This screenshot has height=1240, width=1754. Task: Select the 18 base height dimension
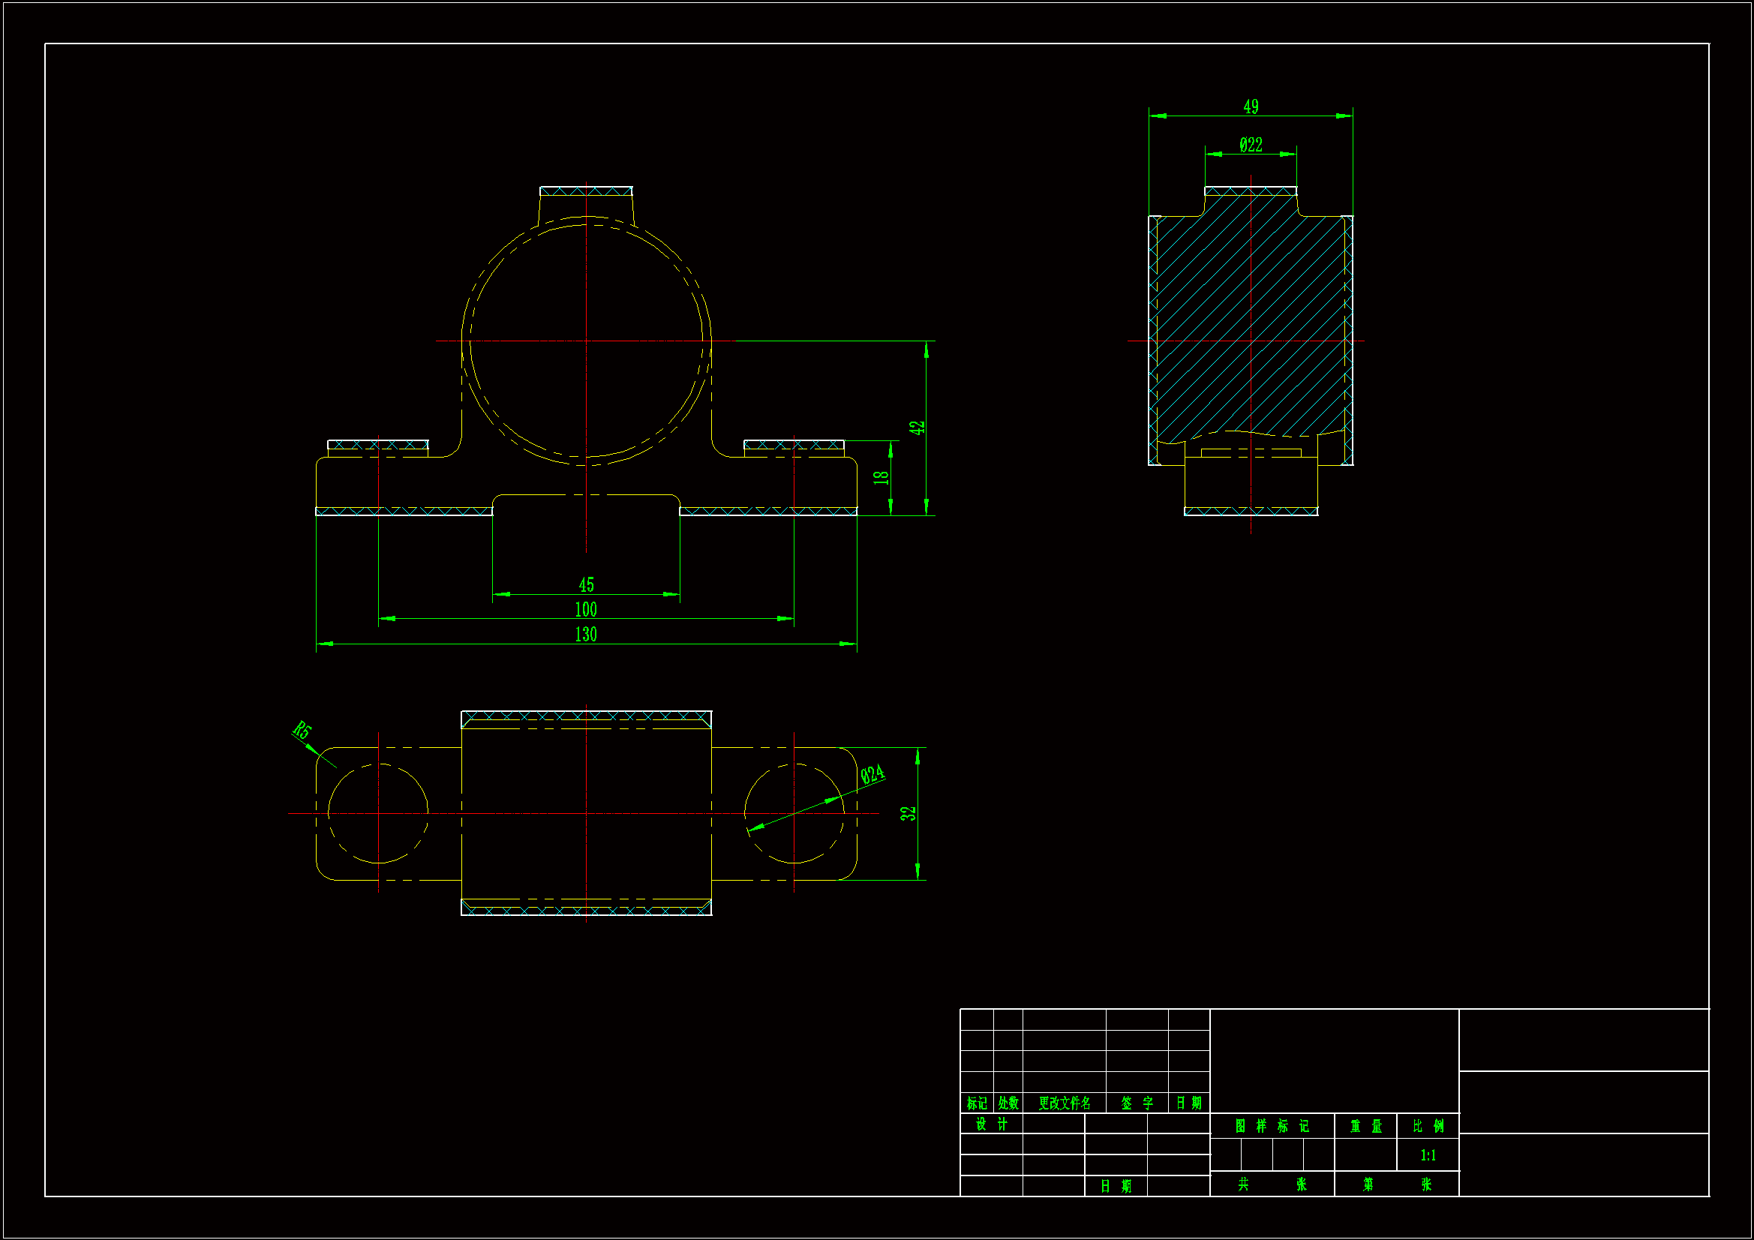click(881, 478)
